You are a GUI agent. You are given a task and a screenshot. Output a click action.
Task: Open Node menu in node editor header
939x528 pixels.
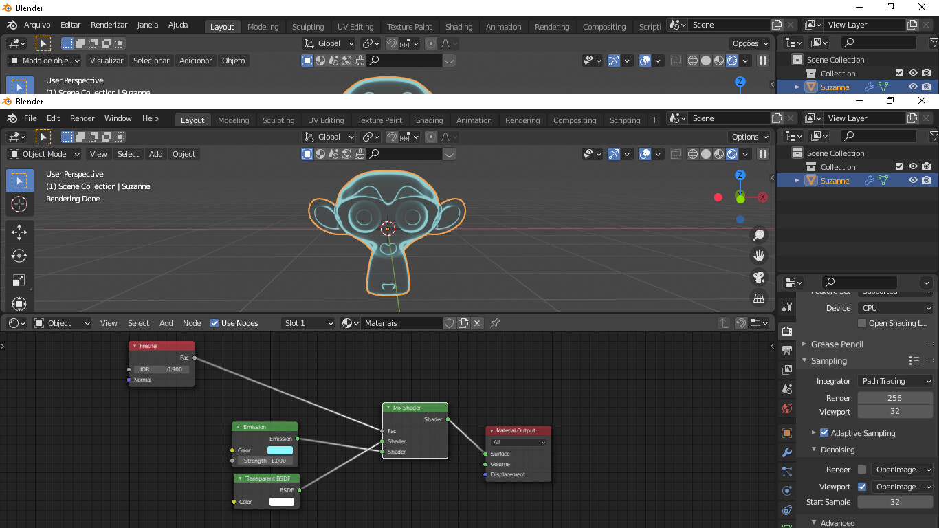click(192, 323)
